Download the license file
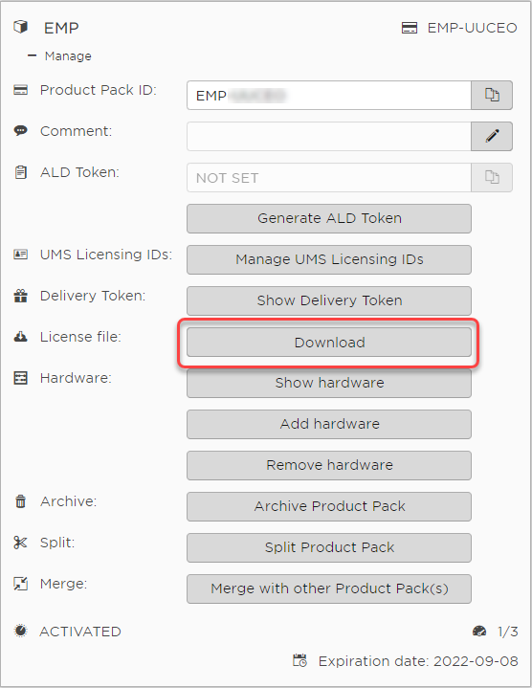Image resolution: width=532 pixels, height=688 pixels. (329, 343)
